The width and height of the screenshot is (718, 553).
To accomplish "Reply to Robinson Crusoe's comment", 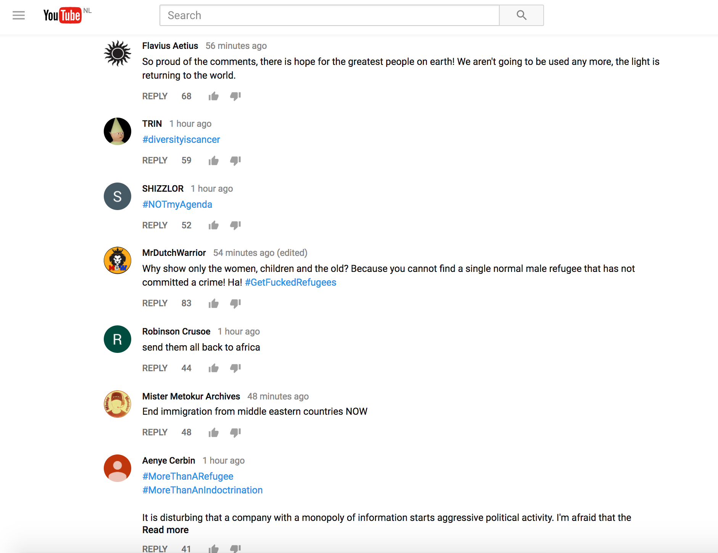I will click(155, 368).
